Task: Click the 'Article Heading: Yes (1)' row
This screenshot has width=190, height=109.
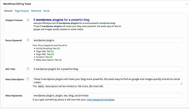Action: point(48,48)
